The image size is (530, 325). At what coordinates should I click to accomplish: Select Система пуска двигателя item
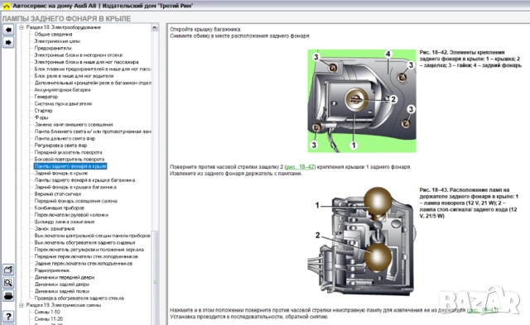point(63,103)
